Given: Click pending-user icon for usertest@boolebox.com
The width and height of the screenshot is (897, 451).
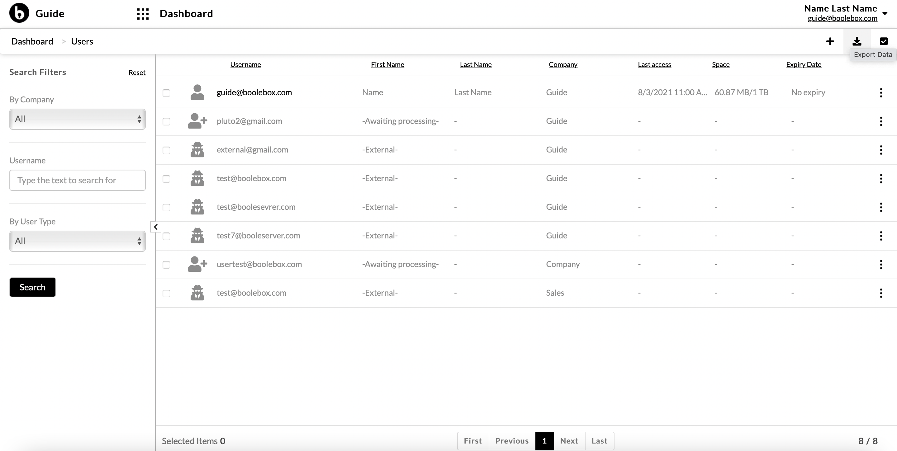Looking at the screenshot, I should (x=197, y=264).
